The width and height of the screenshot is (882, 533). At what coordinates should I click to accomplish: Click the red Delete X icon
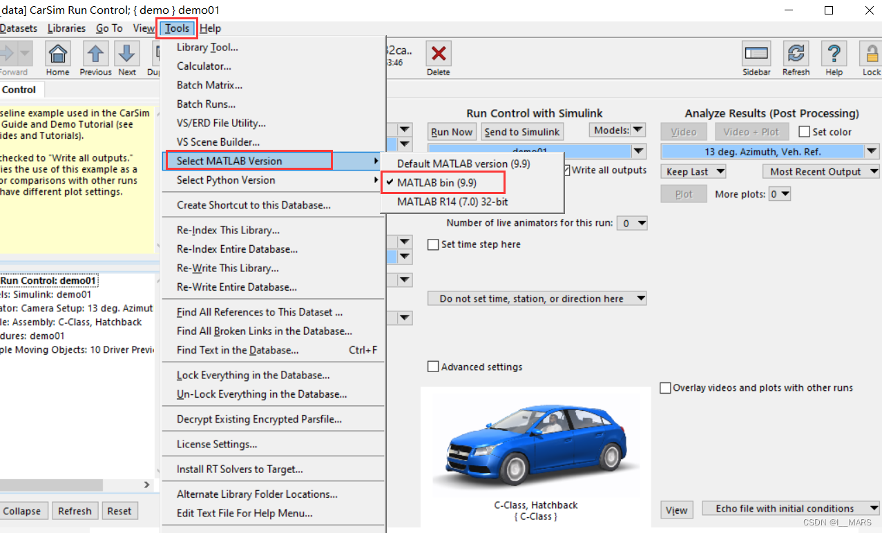click(438, 54)
